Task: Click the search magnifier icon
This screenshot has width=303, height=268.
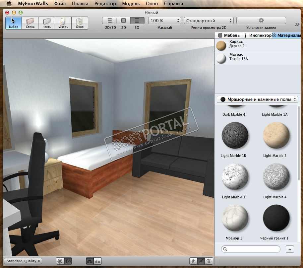Action: tap(225, 249)
